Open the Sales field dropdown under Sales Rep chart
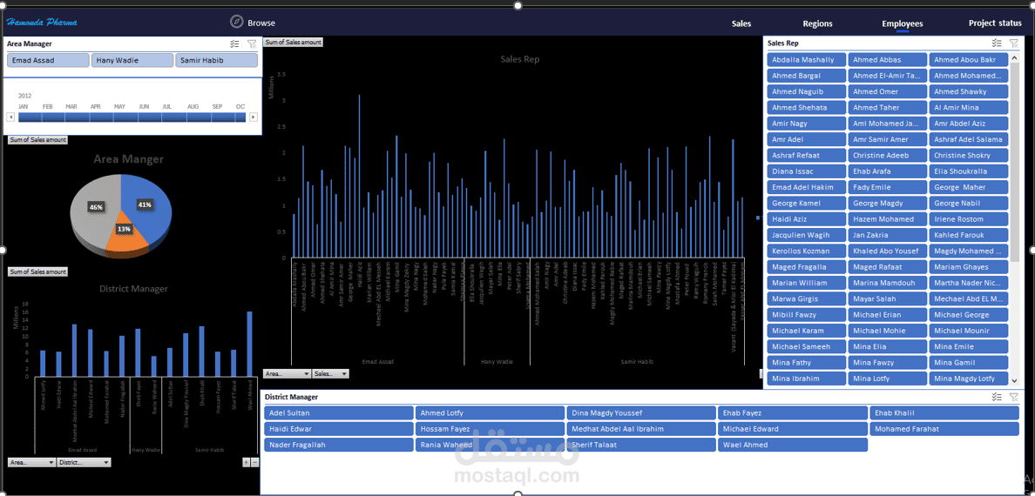The width and height of the screenshot is (1035, 496). (x=331, y=373)
